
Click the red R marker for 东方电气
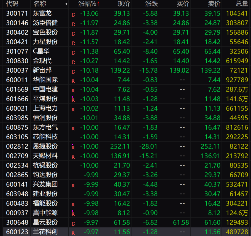coord(73,129)
